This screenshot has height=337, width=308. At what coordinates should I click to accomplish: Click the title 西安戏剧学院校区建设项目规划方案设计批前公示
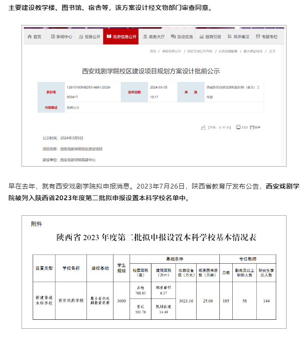pyautogui.click(x=151, y=71)
